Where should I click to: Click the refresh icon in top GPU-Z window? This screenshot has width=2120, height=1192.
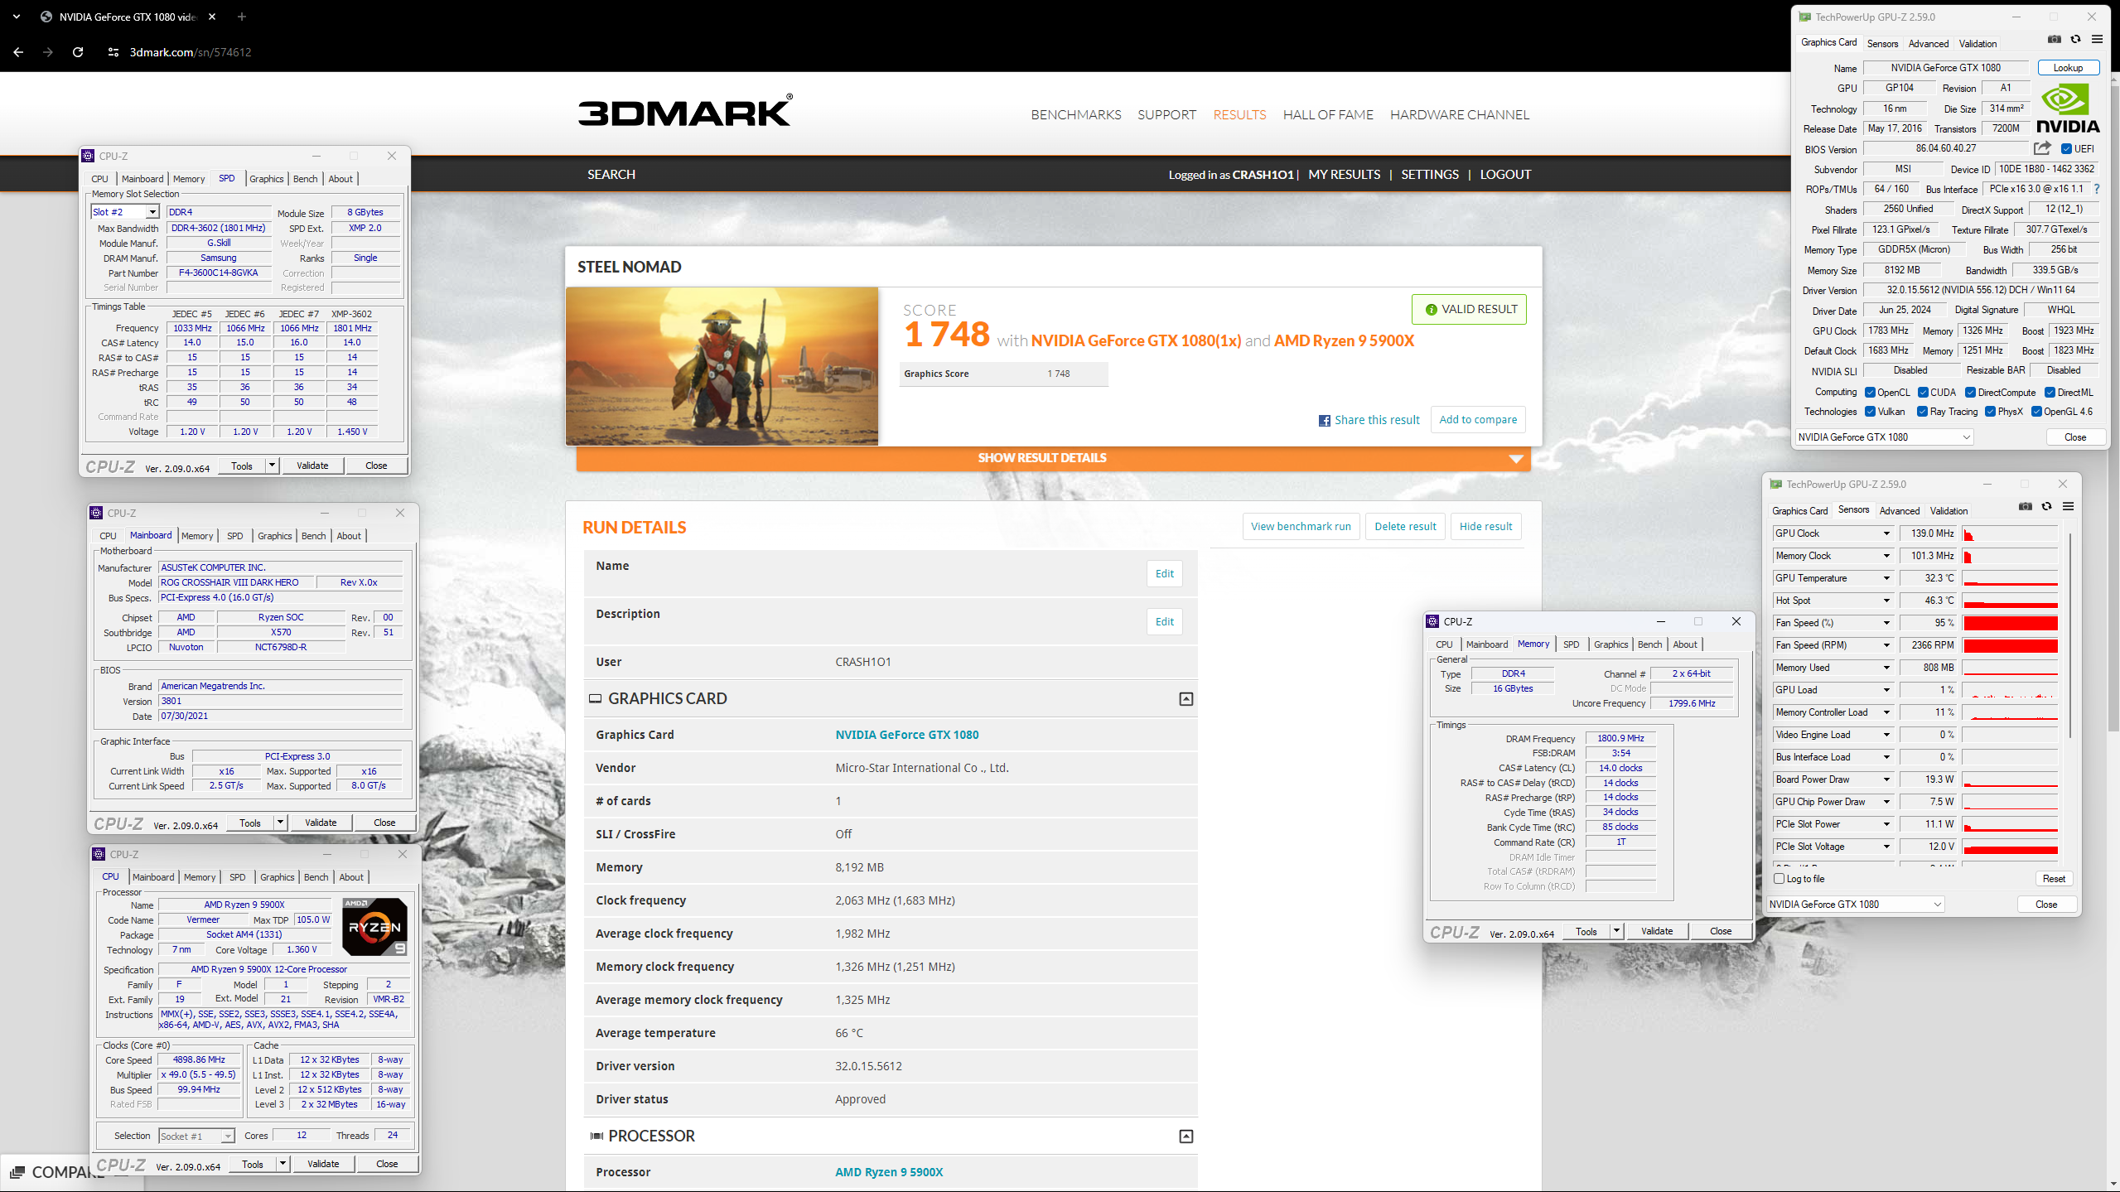[2075, 40]
